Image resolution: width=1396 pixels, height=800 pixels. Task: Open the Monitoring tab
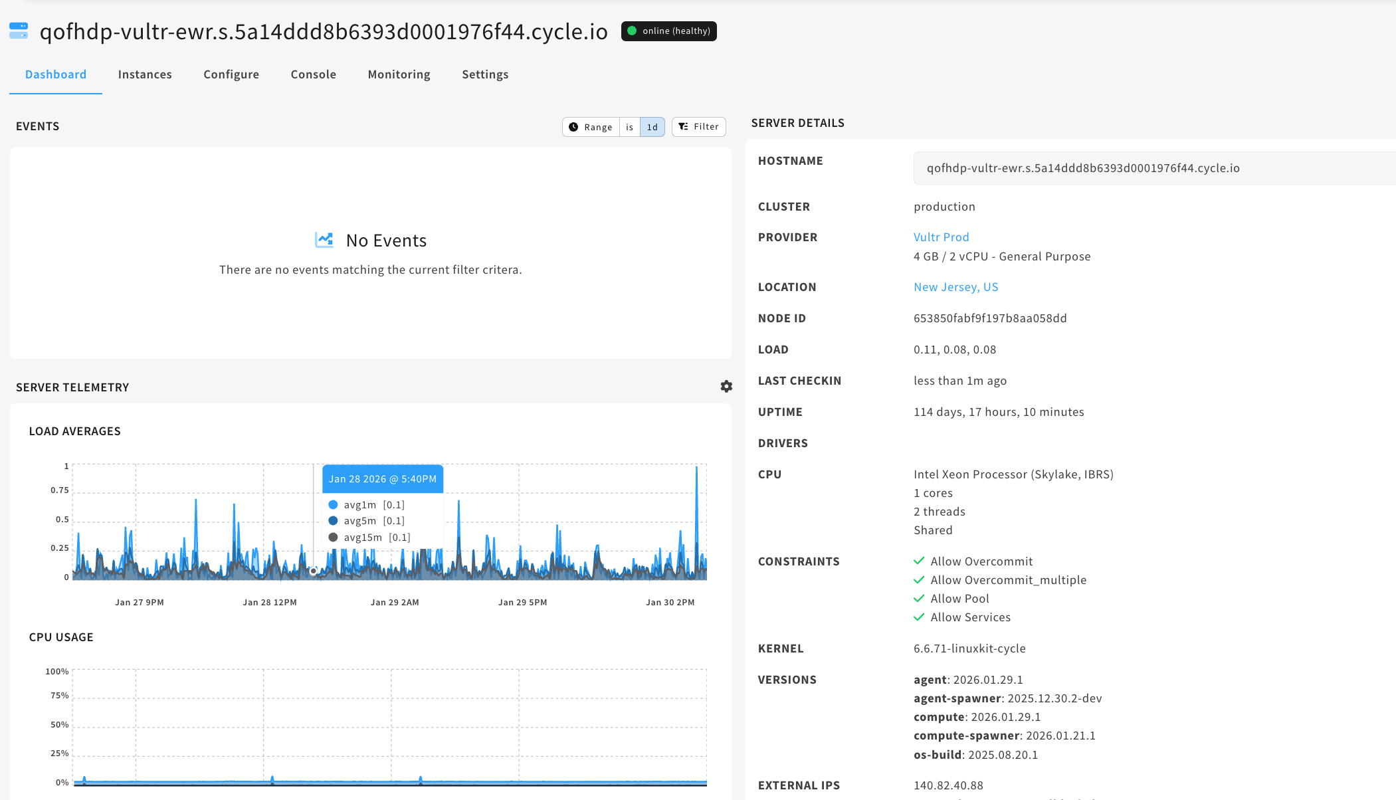coord(399,74)
